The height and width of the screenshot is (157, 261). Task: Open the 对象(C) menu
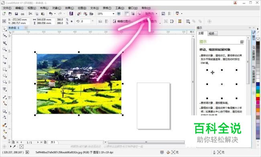point(57,8)
